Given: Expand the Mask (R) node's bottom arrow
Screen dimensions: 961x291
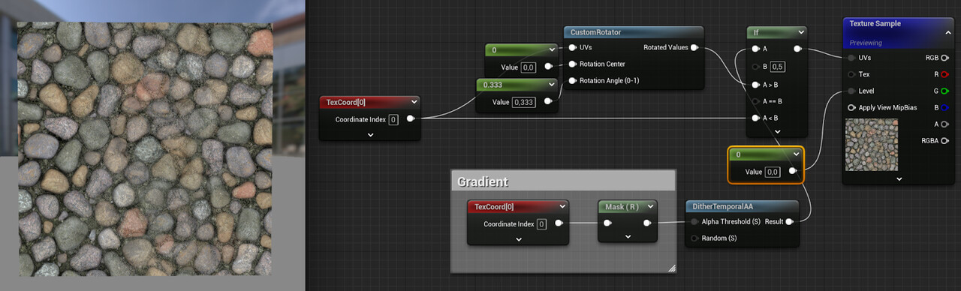Looking at the screenshot, I should (x=628, y=237).
